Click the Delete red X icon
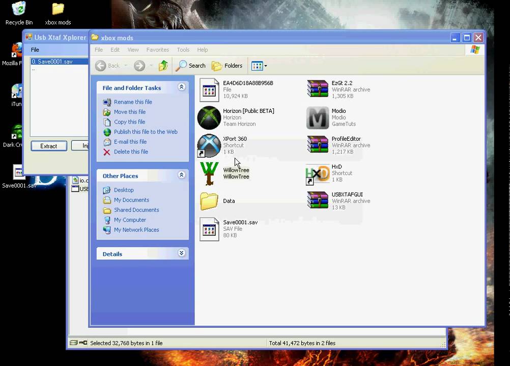The width and height of the screenshot is (510, 366). click(x=107, y=152)
